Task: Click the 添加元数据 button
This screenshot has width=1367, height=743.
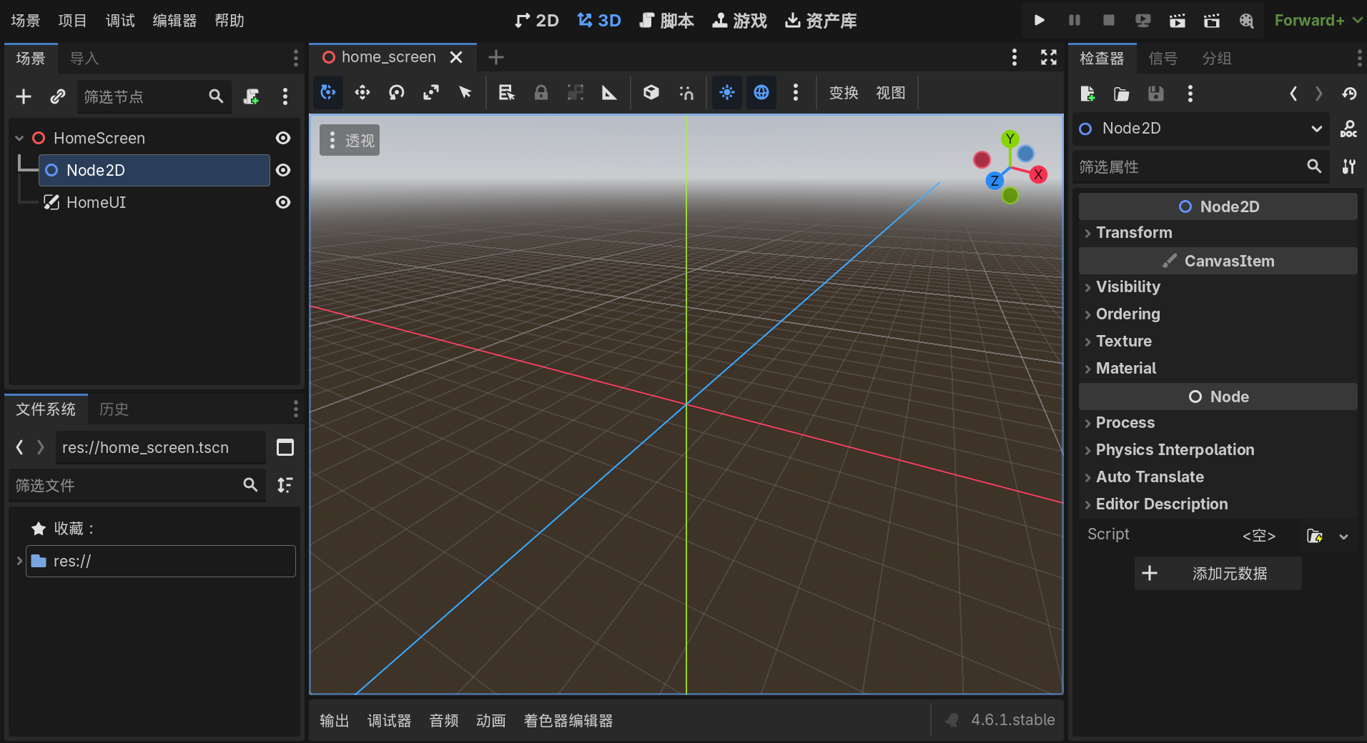Action: click(x=1218, y=574)
